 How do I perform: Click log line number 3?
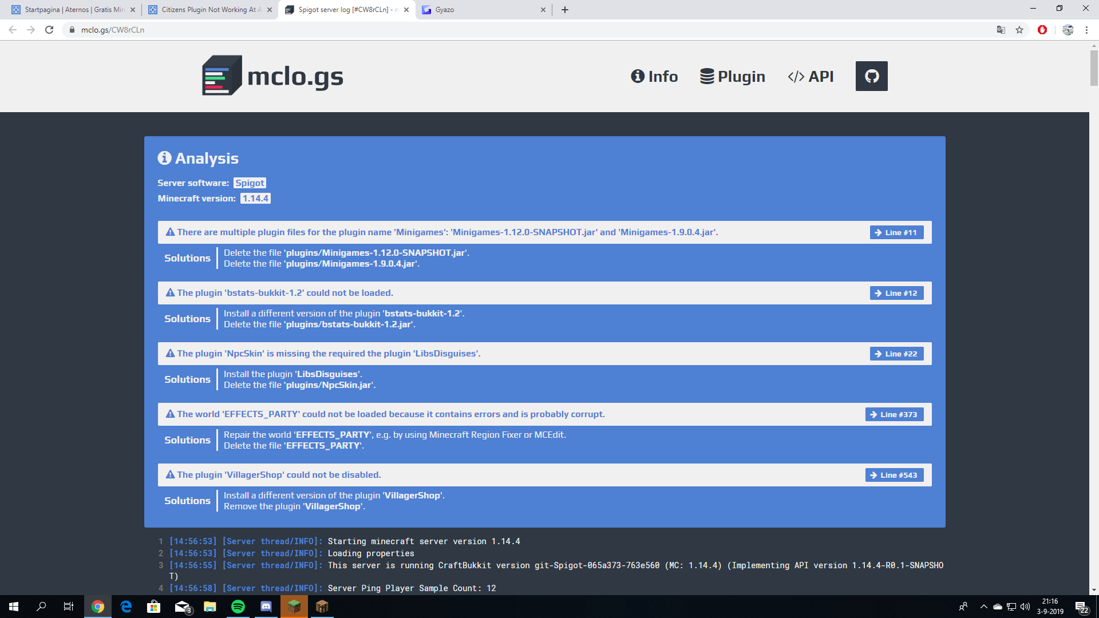tap(161, 565)
